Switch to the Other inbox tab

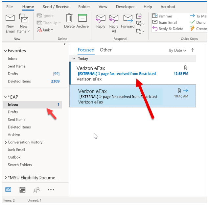coord(106,50)
